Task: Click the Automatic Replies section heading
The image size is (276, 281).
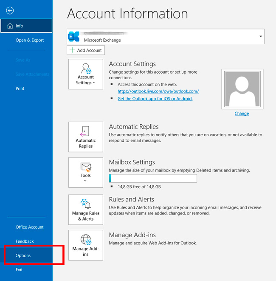Action: pyautogui.click(x=134, y=127)
